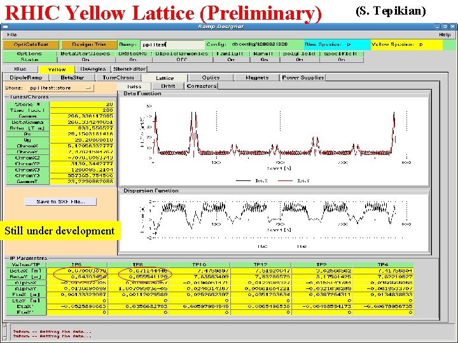The image size is (458, 343).
Task: Click the Blue Species field
Action: tap(337, 44)
